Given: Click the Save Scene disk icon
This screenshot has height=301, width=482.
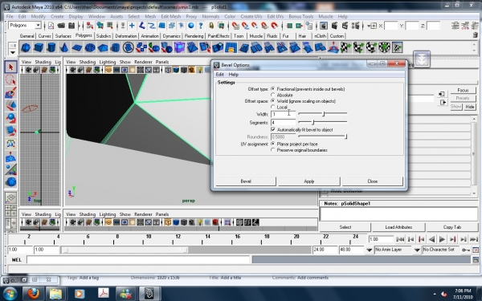Looking at the screenshot, I should (71, 26).
